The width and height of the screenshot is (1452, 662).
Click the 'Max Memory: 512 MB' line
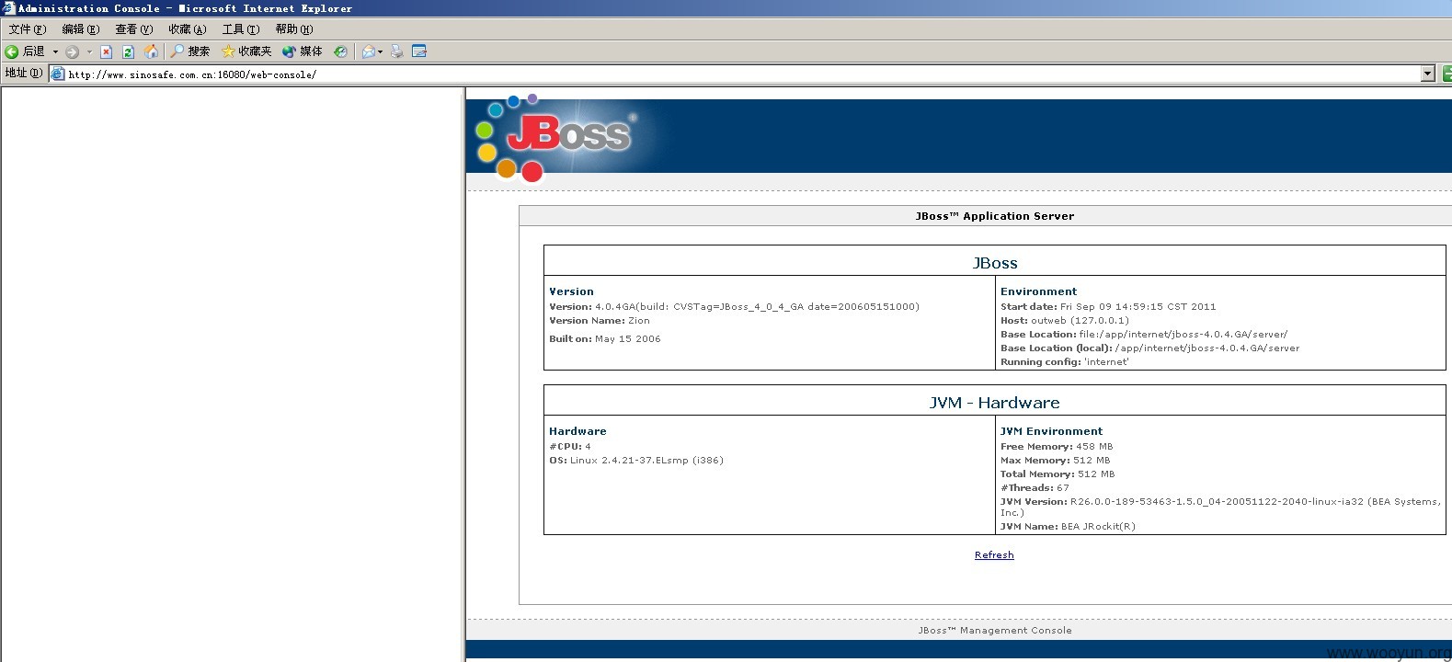click(1056, 461)
